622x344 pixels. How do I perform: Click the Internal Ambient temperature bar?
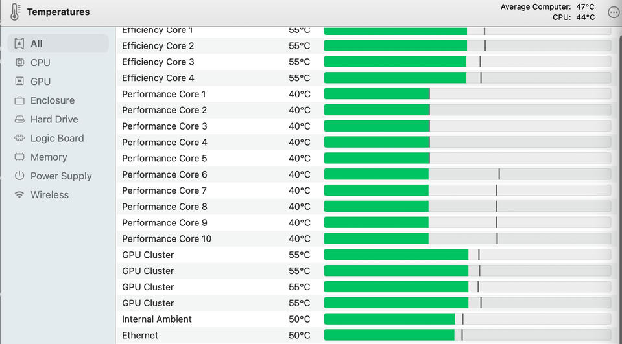coord(468,319)
